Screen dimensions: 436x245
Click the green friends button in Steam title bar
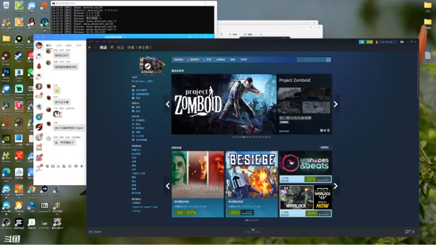tap(370, 42)
